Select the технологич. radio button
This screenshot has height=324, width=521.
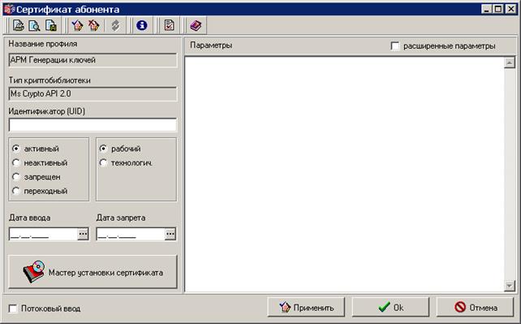(103, 162)
